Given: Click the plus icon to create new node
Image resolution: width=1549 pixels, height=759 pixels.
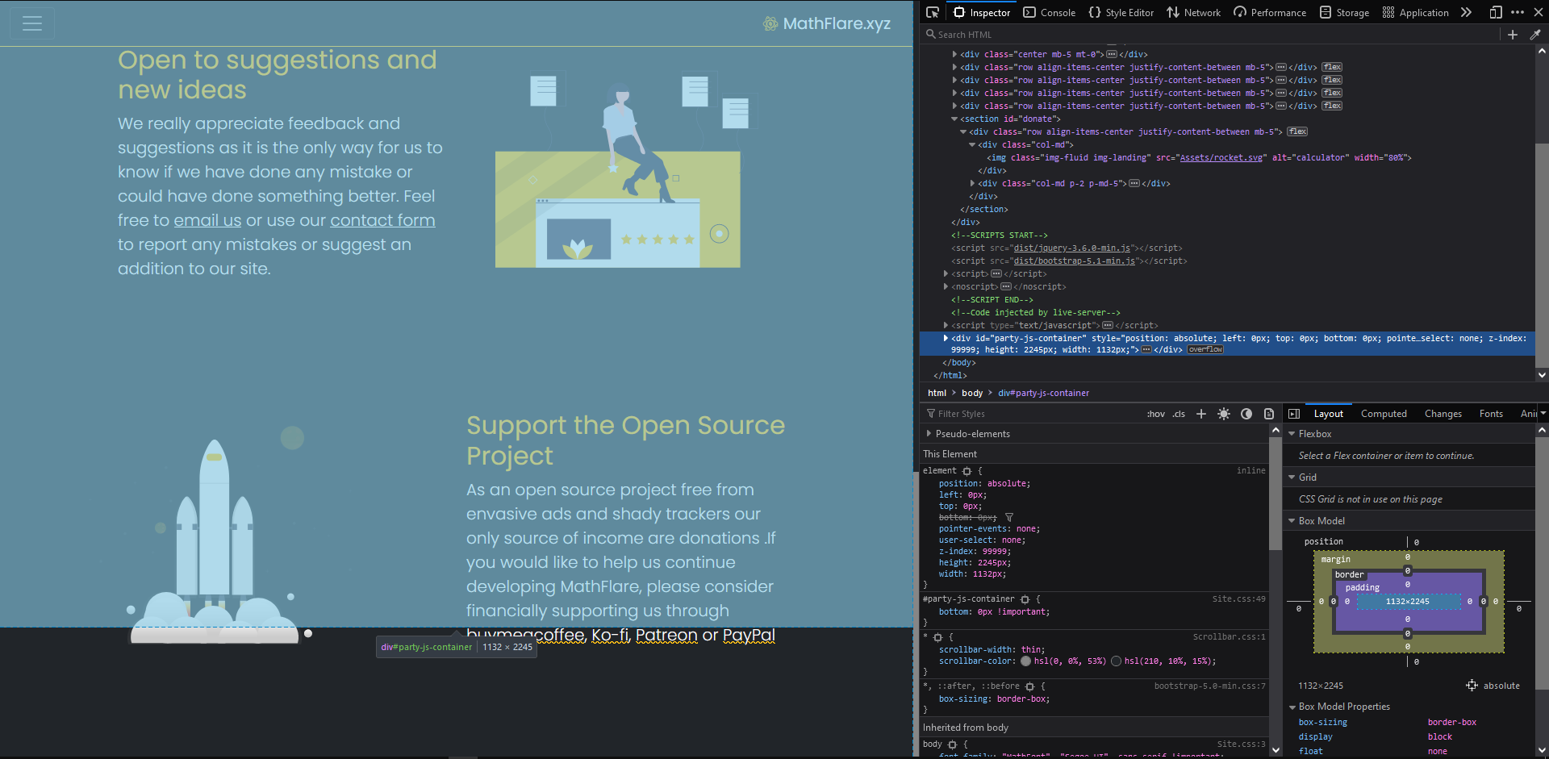Looking at the screenshot, I should (x=1513, y=35).
